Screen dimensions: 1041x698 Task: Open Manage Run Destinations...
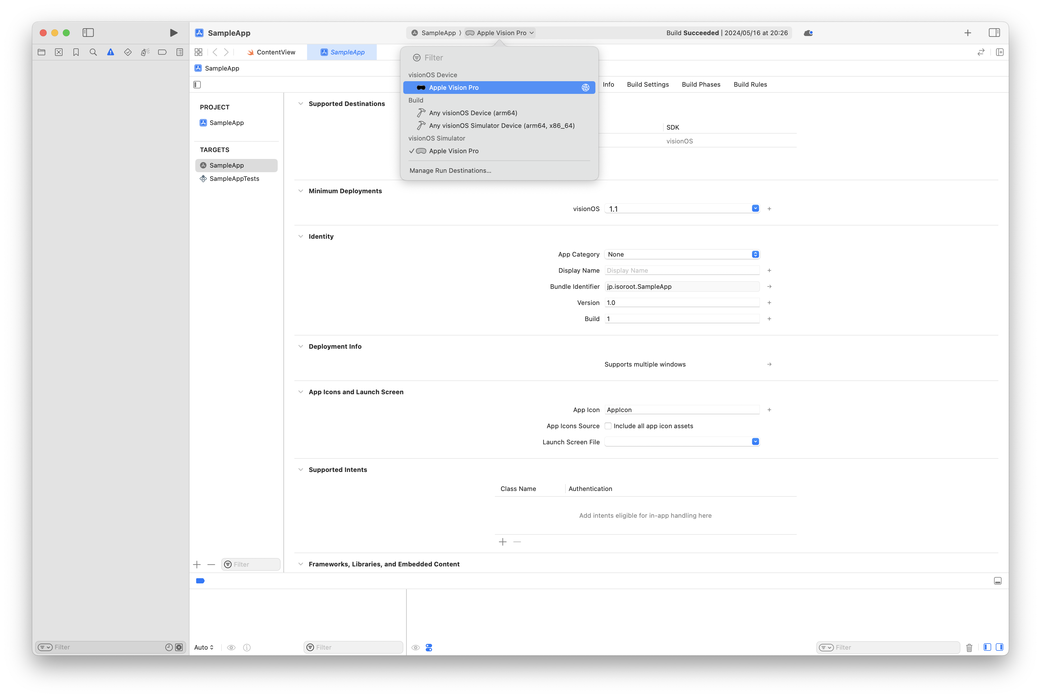coord(450,170)
